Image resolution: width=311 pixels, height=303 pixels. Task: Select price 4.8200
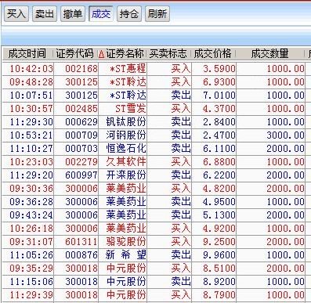pos(219,189)
